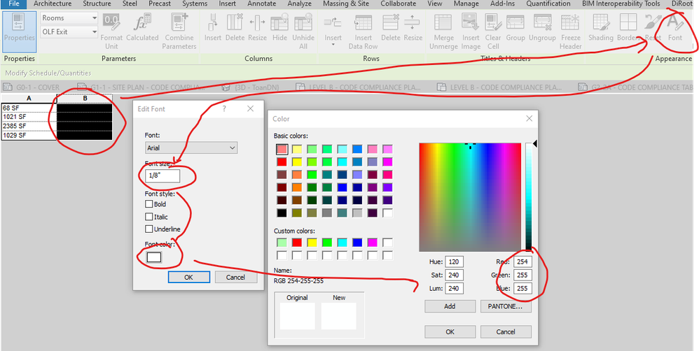Expand the Insert rows dropdown
This screenshot has height=351, width=699.
(x=333, y=45)
